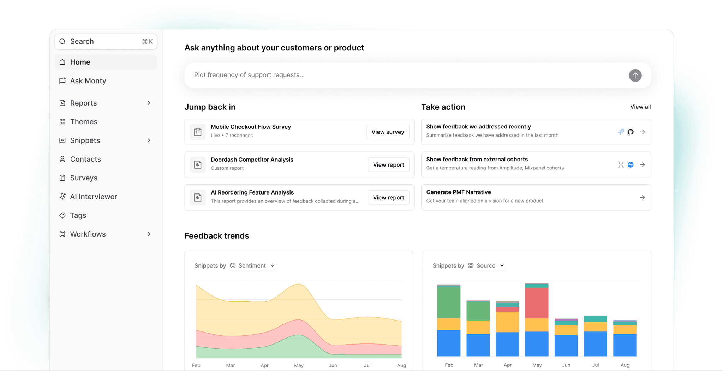Click the GitHub integration icon on Take action card
This screenshot has width=723, height=371.
(631, 132)
